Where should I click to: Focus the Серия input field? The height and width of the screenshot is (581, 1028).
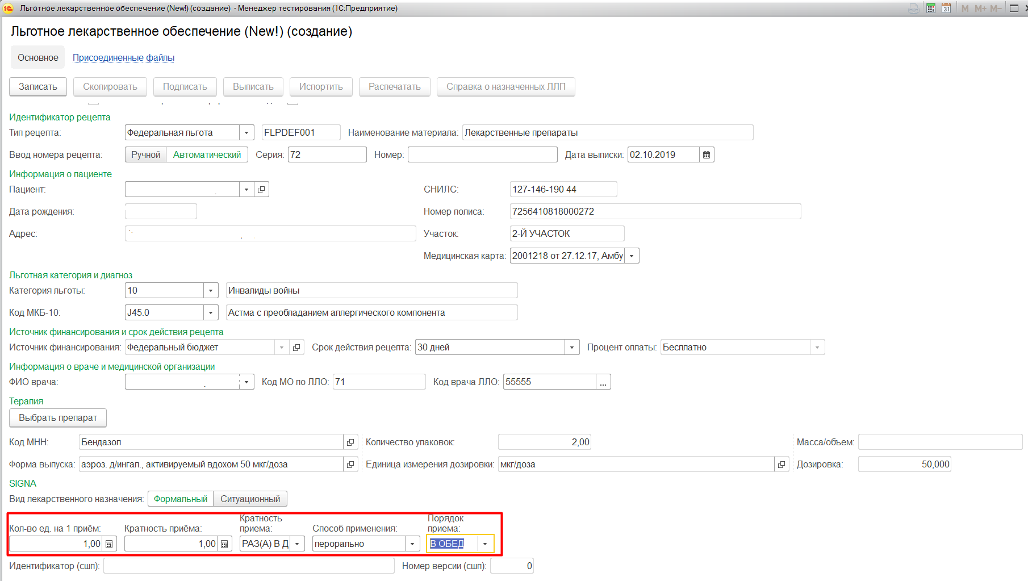[327, 154]
